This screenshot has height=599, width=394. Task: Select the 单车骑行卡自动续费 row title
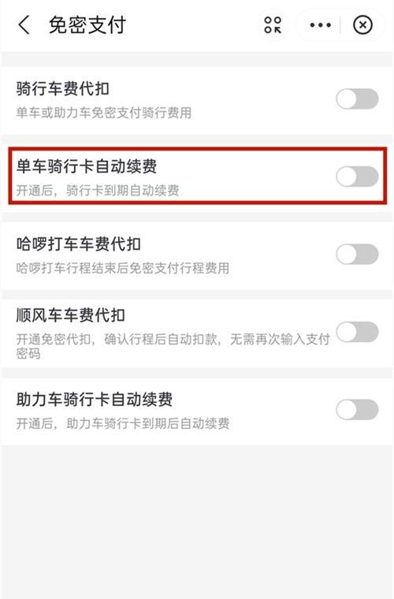click(x=86, y=166)
